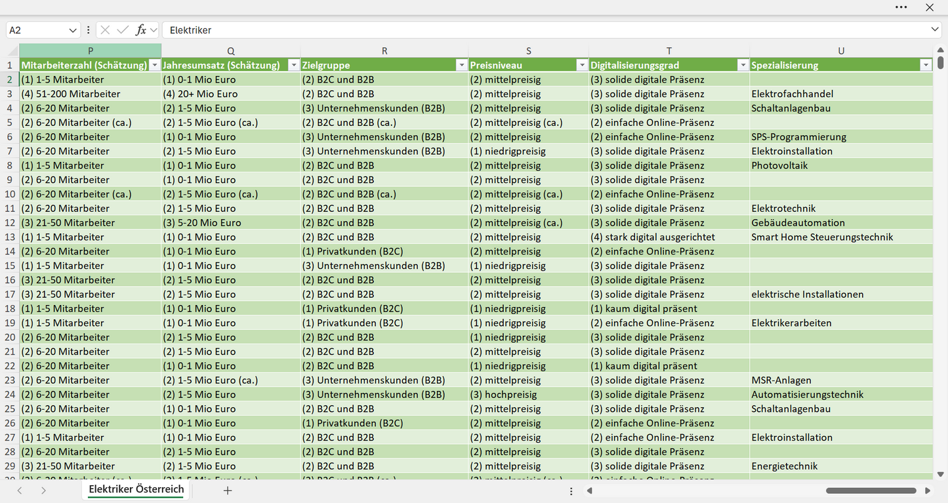
Task: Click vertical scrollbar up arrow
Action: click(x=940, y=49)
